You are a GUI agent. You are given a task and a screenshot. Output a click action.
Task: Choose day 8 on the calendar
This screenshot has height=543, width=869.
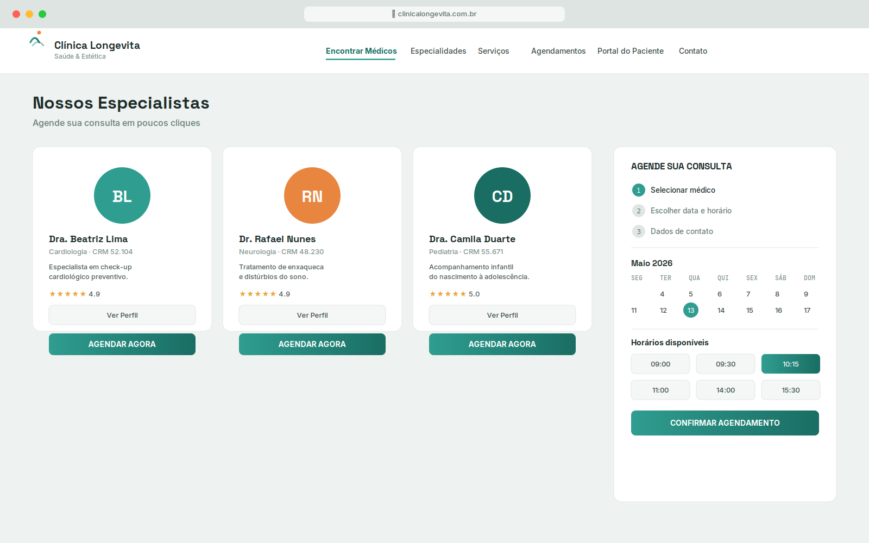tap(777, 294)
